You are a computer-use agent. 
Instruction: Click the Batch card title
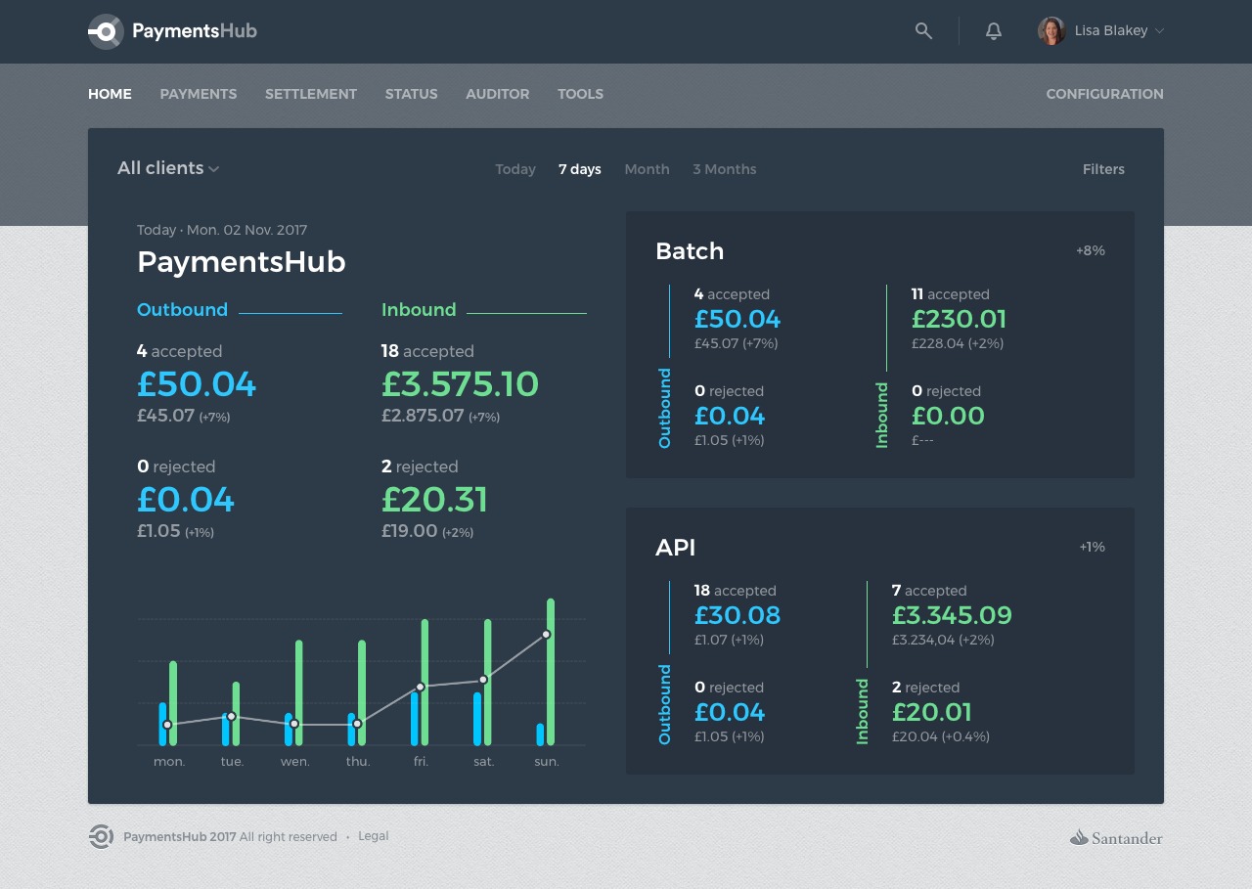click(690, 251)
